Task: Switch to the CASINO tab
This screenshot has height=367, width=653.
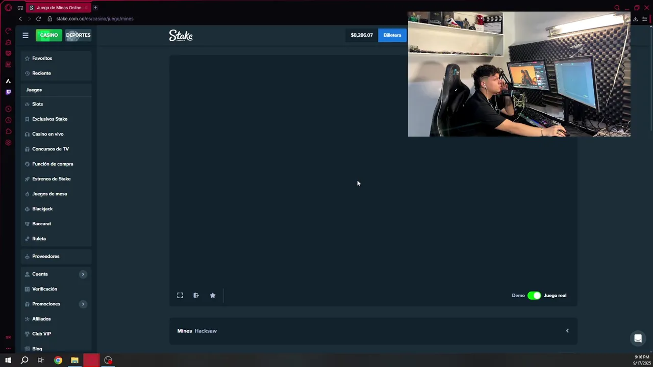Action: [x=49, y=35]
